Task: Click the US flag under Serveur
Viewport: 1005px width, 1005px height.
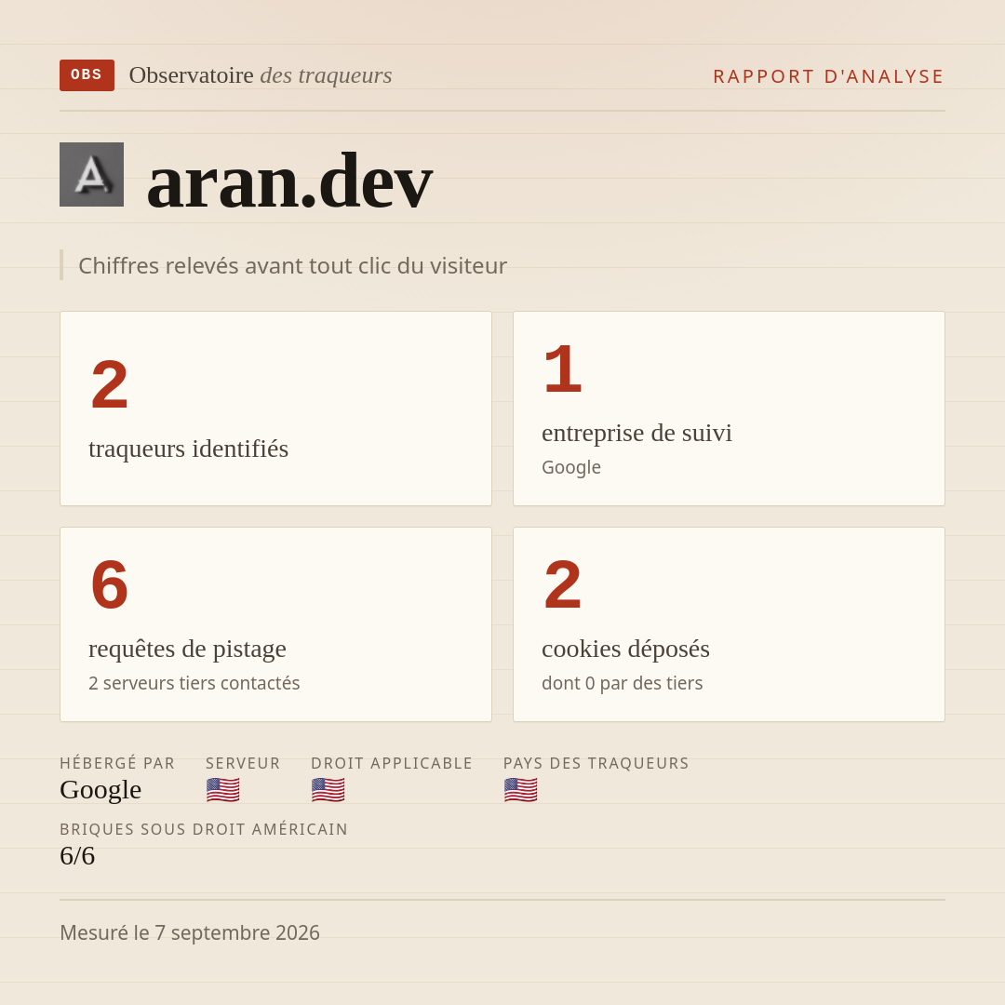Action: click(223, 790)
